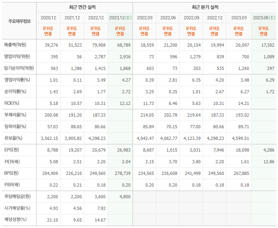This screenshot has height=228, width=278.
Task: Click operating profit value 2,787
Action: tap(100, 57)
